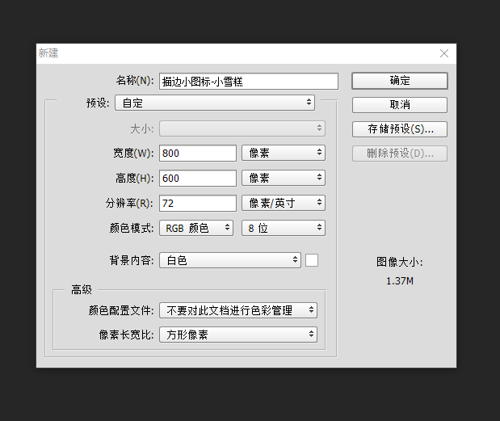
Task: Close the 新建 dialog
Action: pos(444,53)
